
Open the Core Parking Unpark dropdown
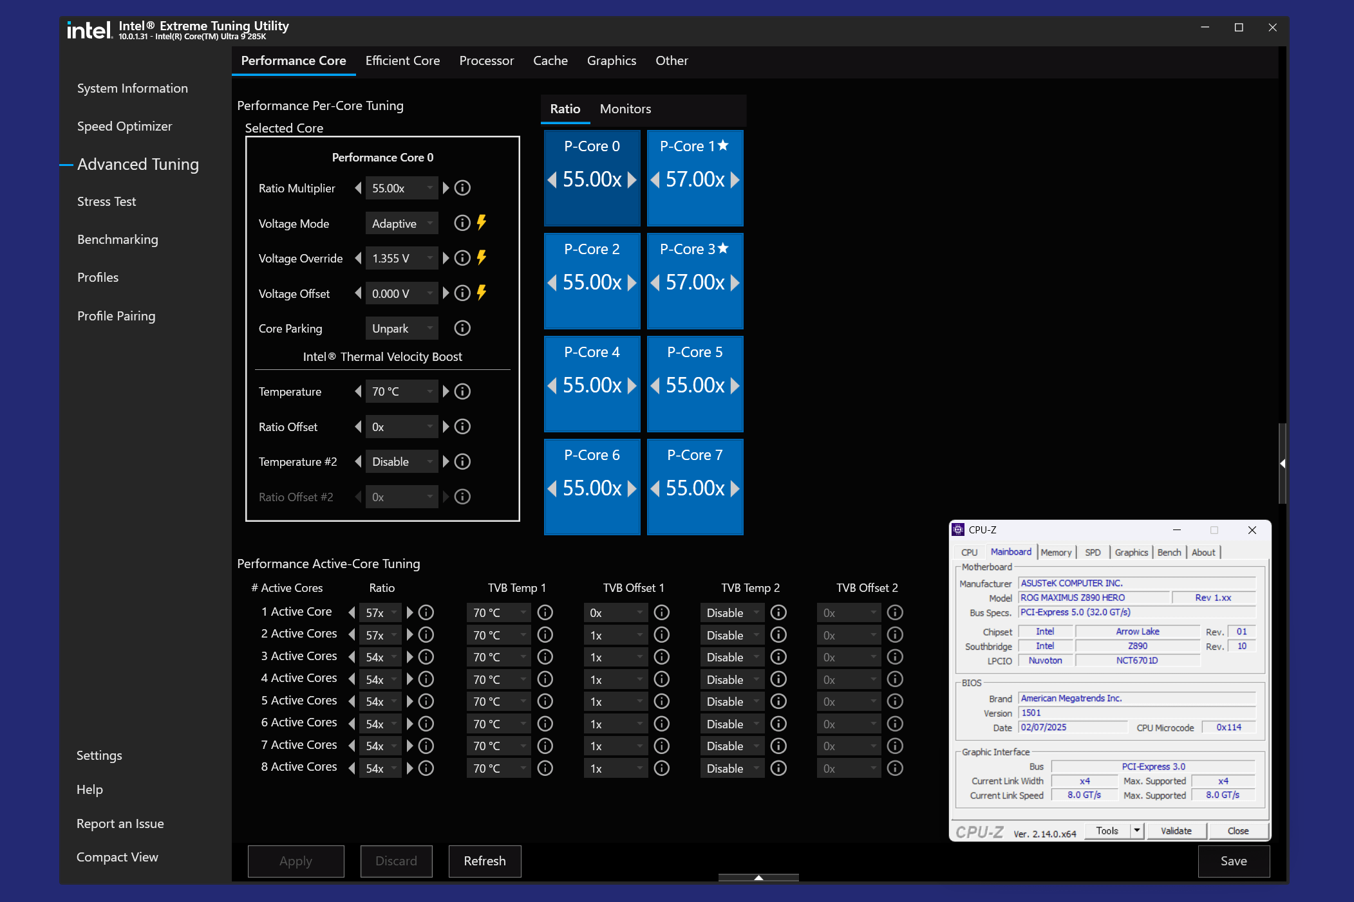pyautogui.click(x=402, y=328)
